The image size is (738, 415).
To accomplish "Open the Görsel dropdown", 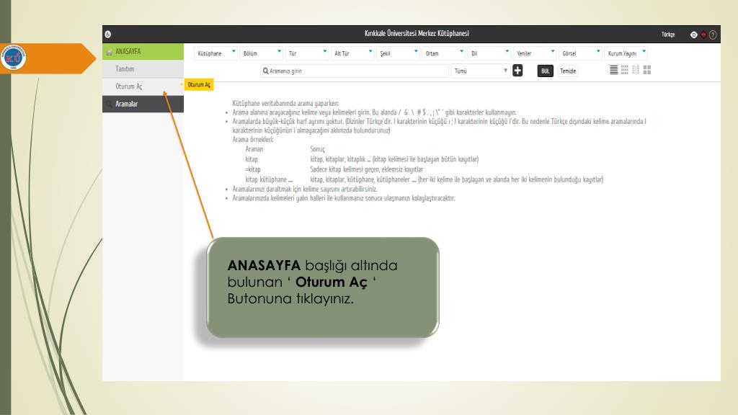I will click(581, 53).
